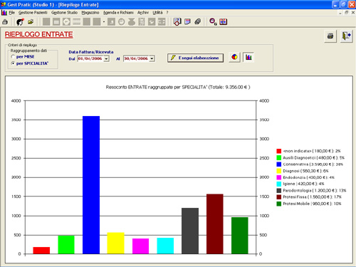The width and height of the screenshot is (356, 267).
Task: Open the Dal date dropdown arrow
Action: point(107,58)
